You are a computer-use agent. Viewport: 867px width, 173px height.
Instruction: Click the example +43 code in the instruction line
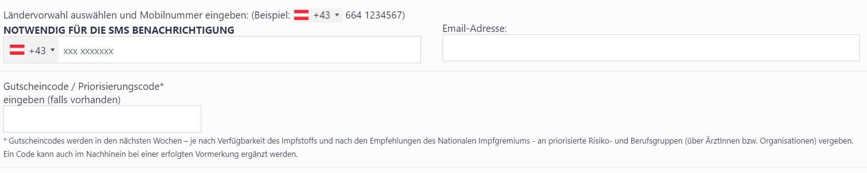tap(322, 15)
